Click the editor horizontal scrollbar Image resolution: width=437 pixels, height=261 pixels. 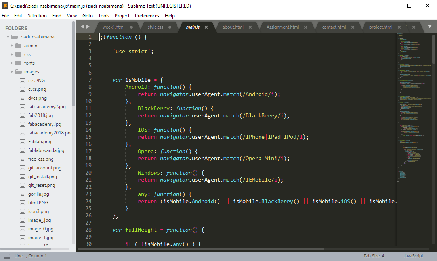[201, 249]
